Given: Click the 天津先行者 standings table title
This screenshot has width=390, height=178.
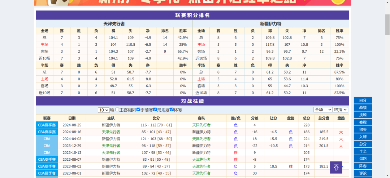Looking at the screenshot, I should 114,24.
